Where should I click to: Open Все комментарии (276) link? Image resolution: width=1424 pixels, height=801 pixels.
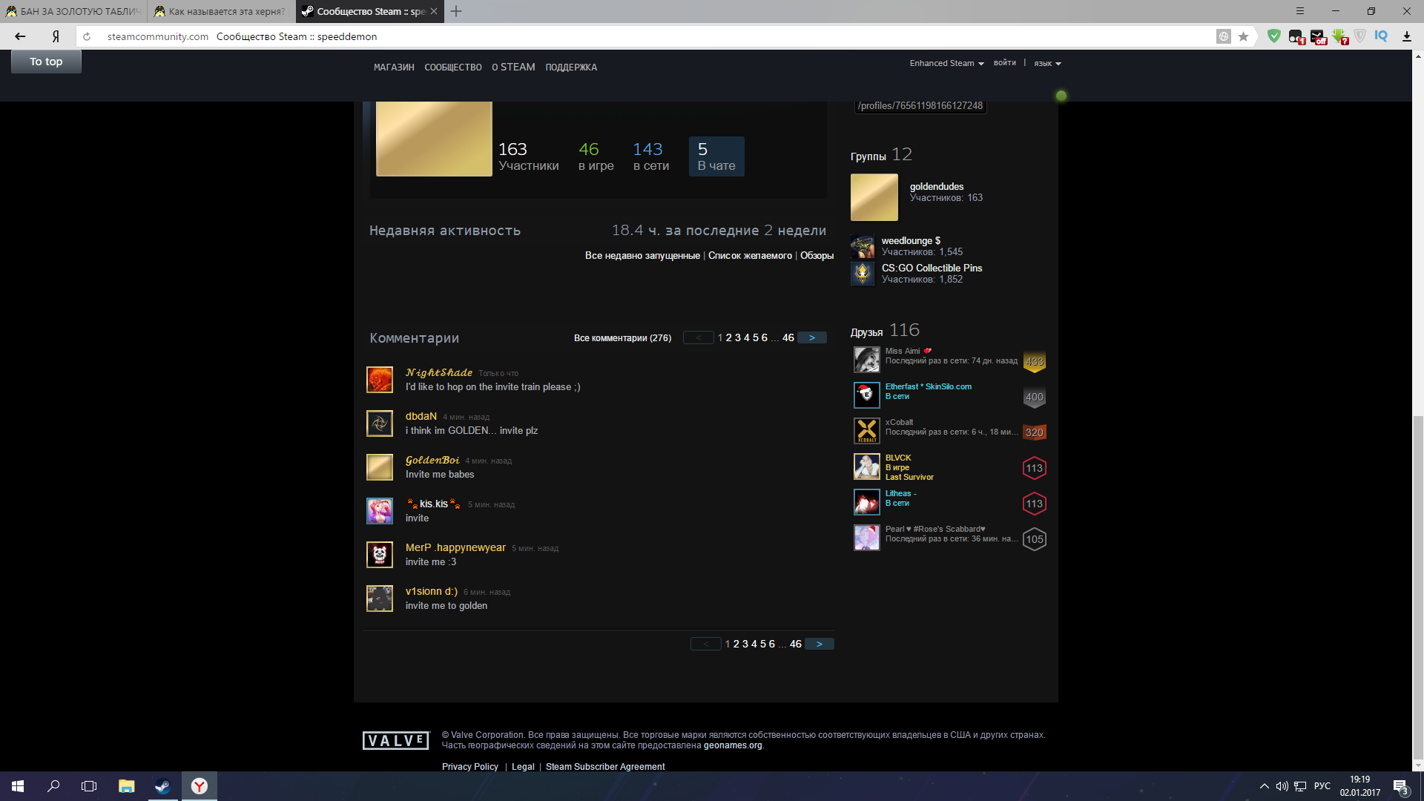tap(622, 338)
